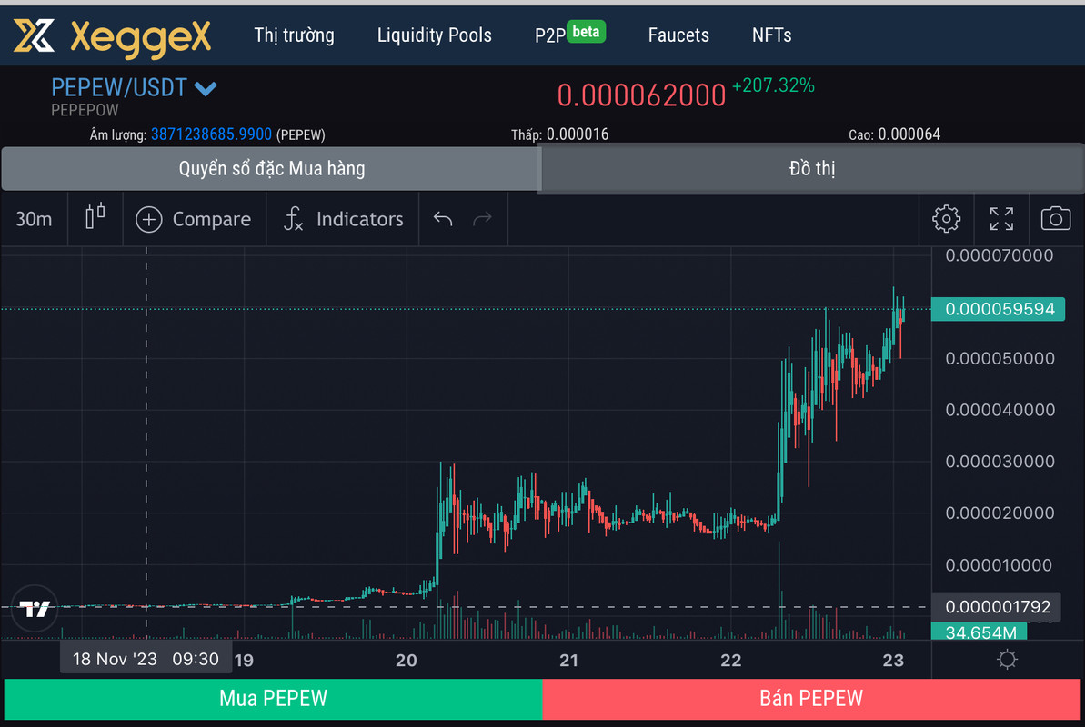Open the 30m timeframe selector
This screenshot has width=1085, height=727.
[34, 219]
